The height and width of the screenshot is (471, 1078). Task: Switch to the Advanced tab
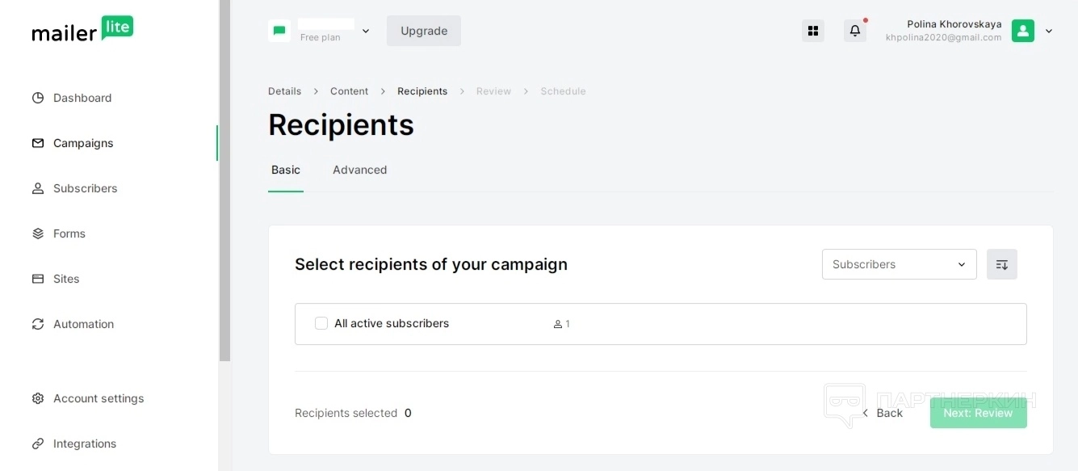(359, 170)
